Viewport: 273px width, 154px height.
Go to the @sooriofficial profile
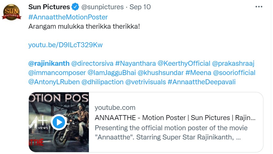[233, 73]
